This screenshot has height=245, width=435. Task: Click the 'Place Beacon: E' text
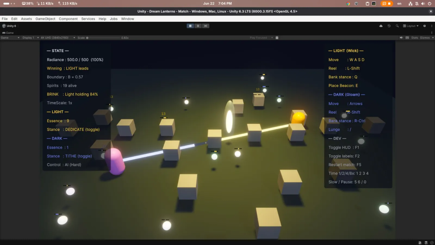coord(343,86)
